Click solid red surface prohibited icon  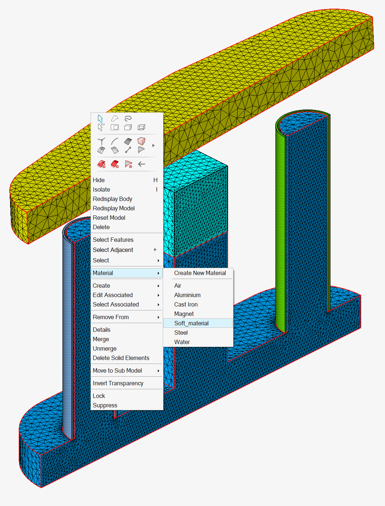pos(115,164)
